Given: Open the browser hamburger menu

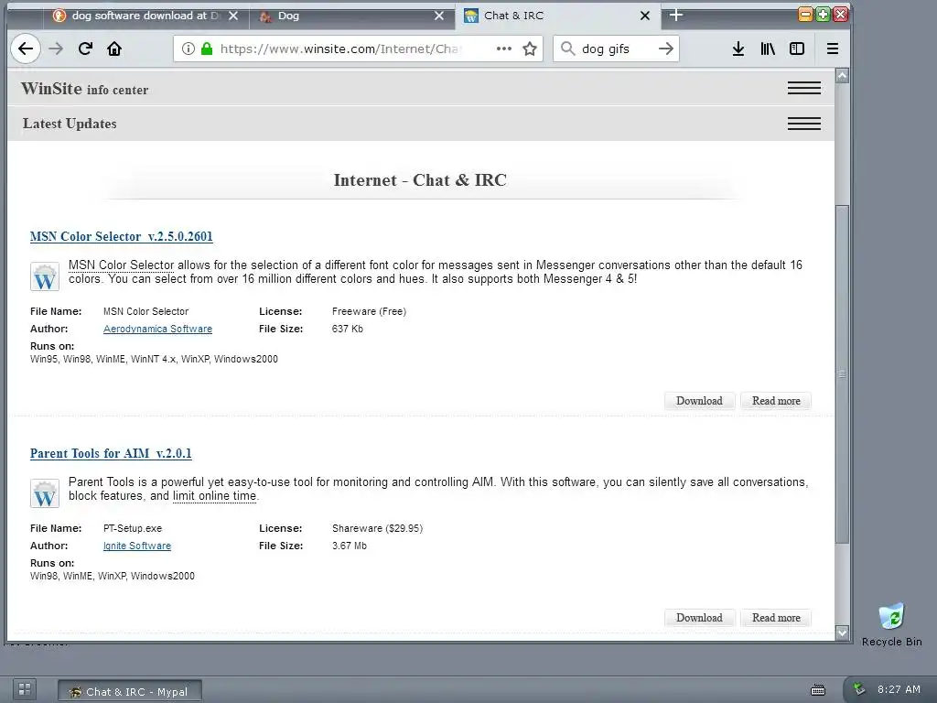Looking at the screenshot, I should point(833,49).
